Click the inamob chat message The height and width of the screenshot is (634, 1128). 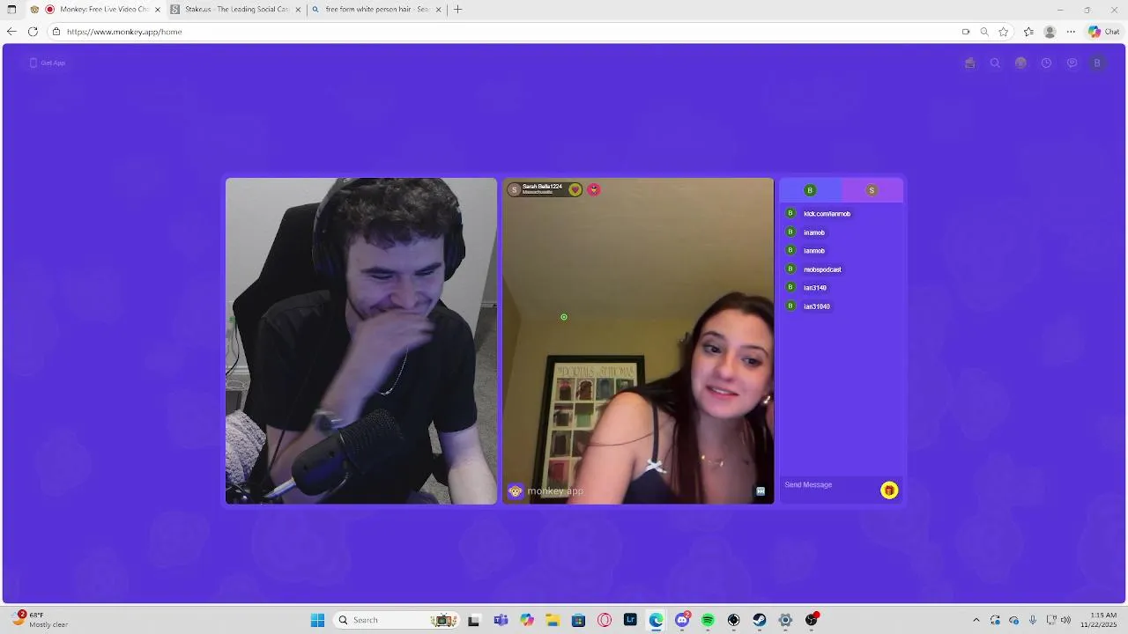[x=814, y=232]
